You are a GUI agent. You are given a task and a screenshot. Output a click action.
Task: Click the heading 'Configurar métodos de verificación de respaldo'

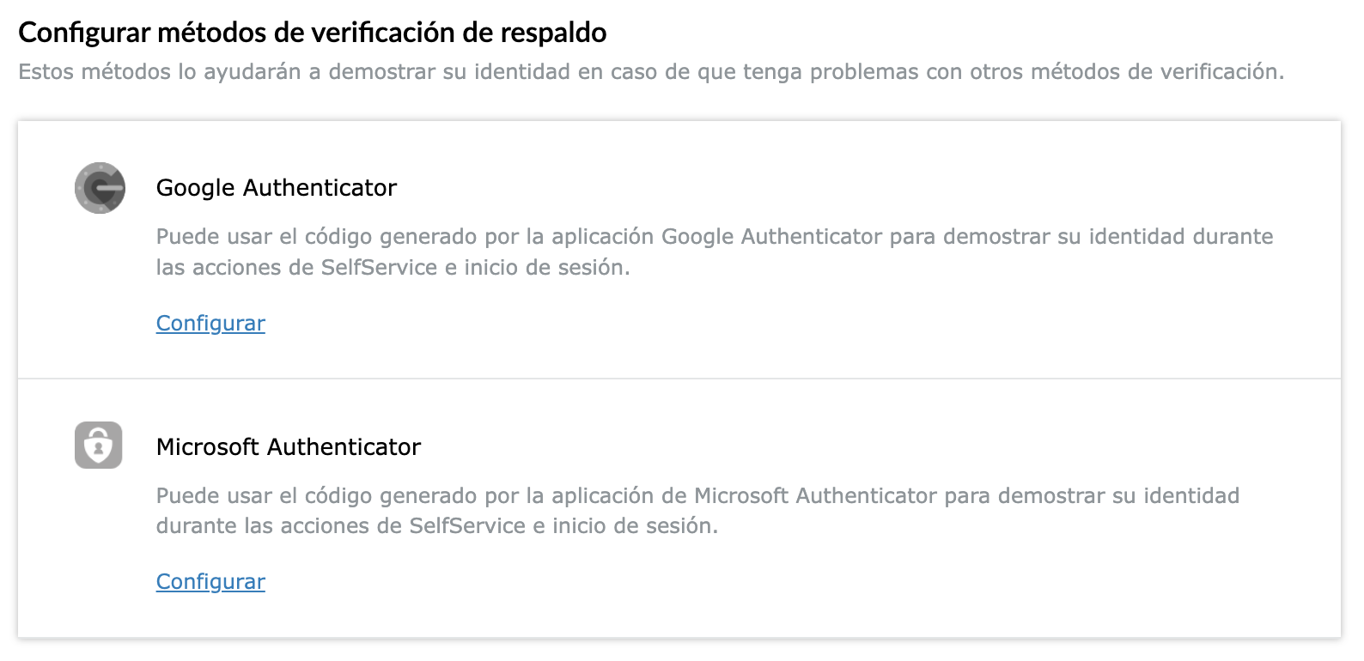point(312,33)
